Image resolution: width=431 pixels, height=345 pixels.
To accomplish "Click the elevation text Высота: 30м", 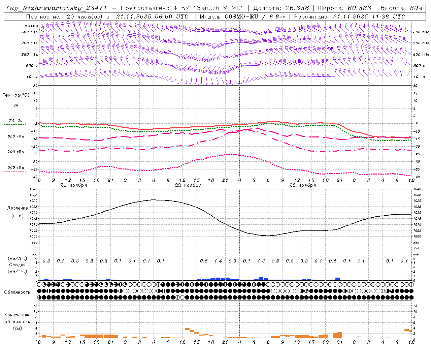I will [x=401, y=8].
